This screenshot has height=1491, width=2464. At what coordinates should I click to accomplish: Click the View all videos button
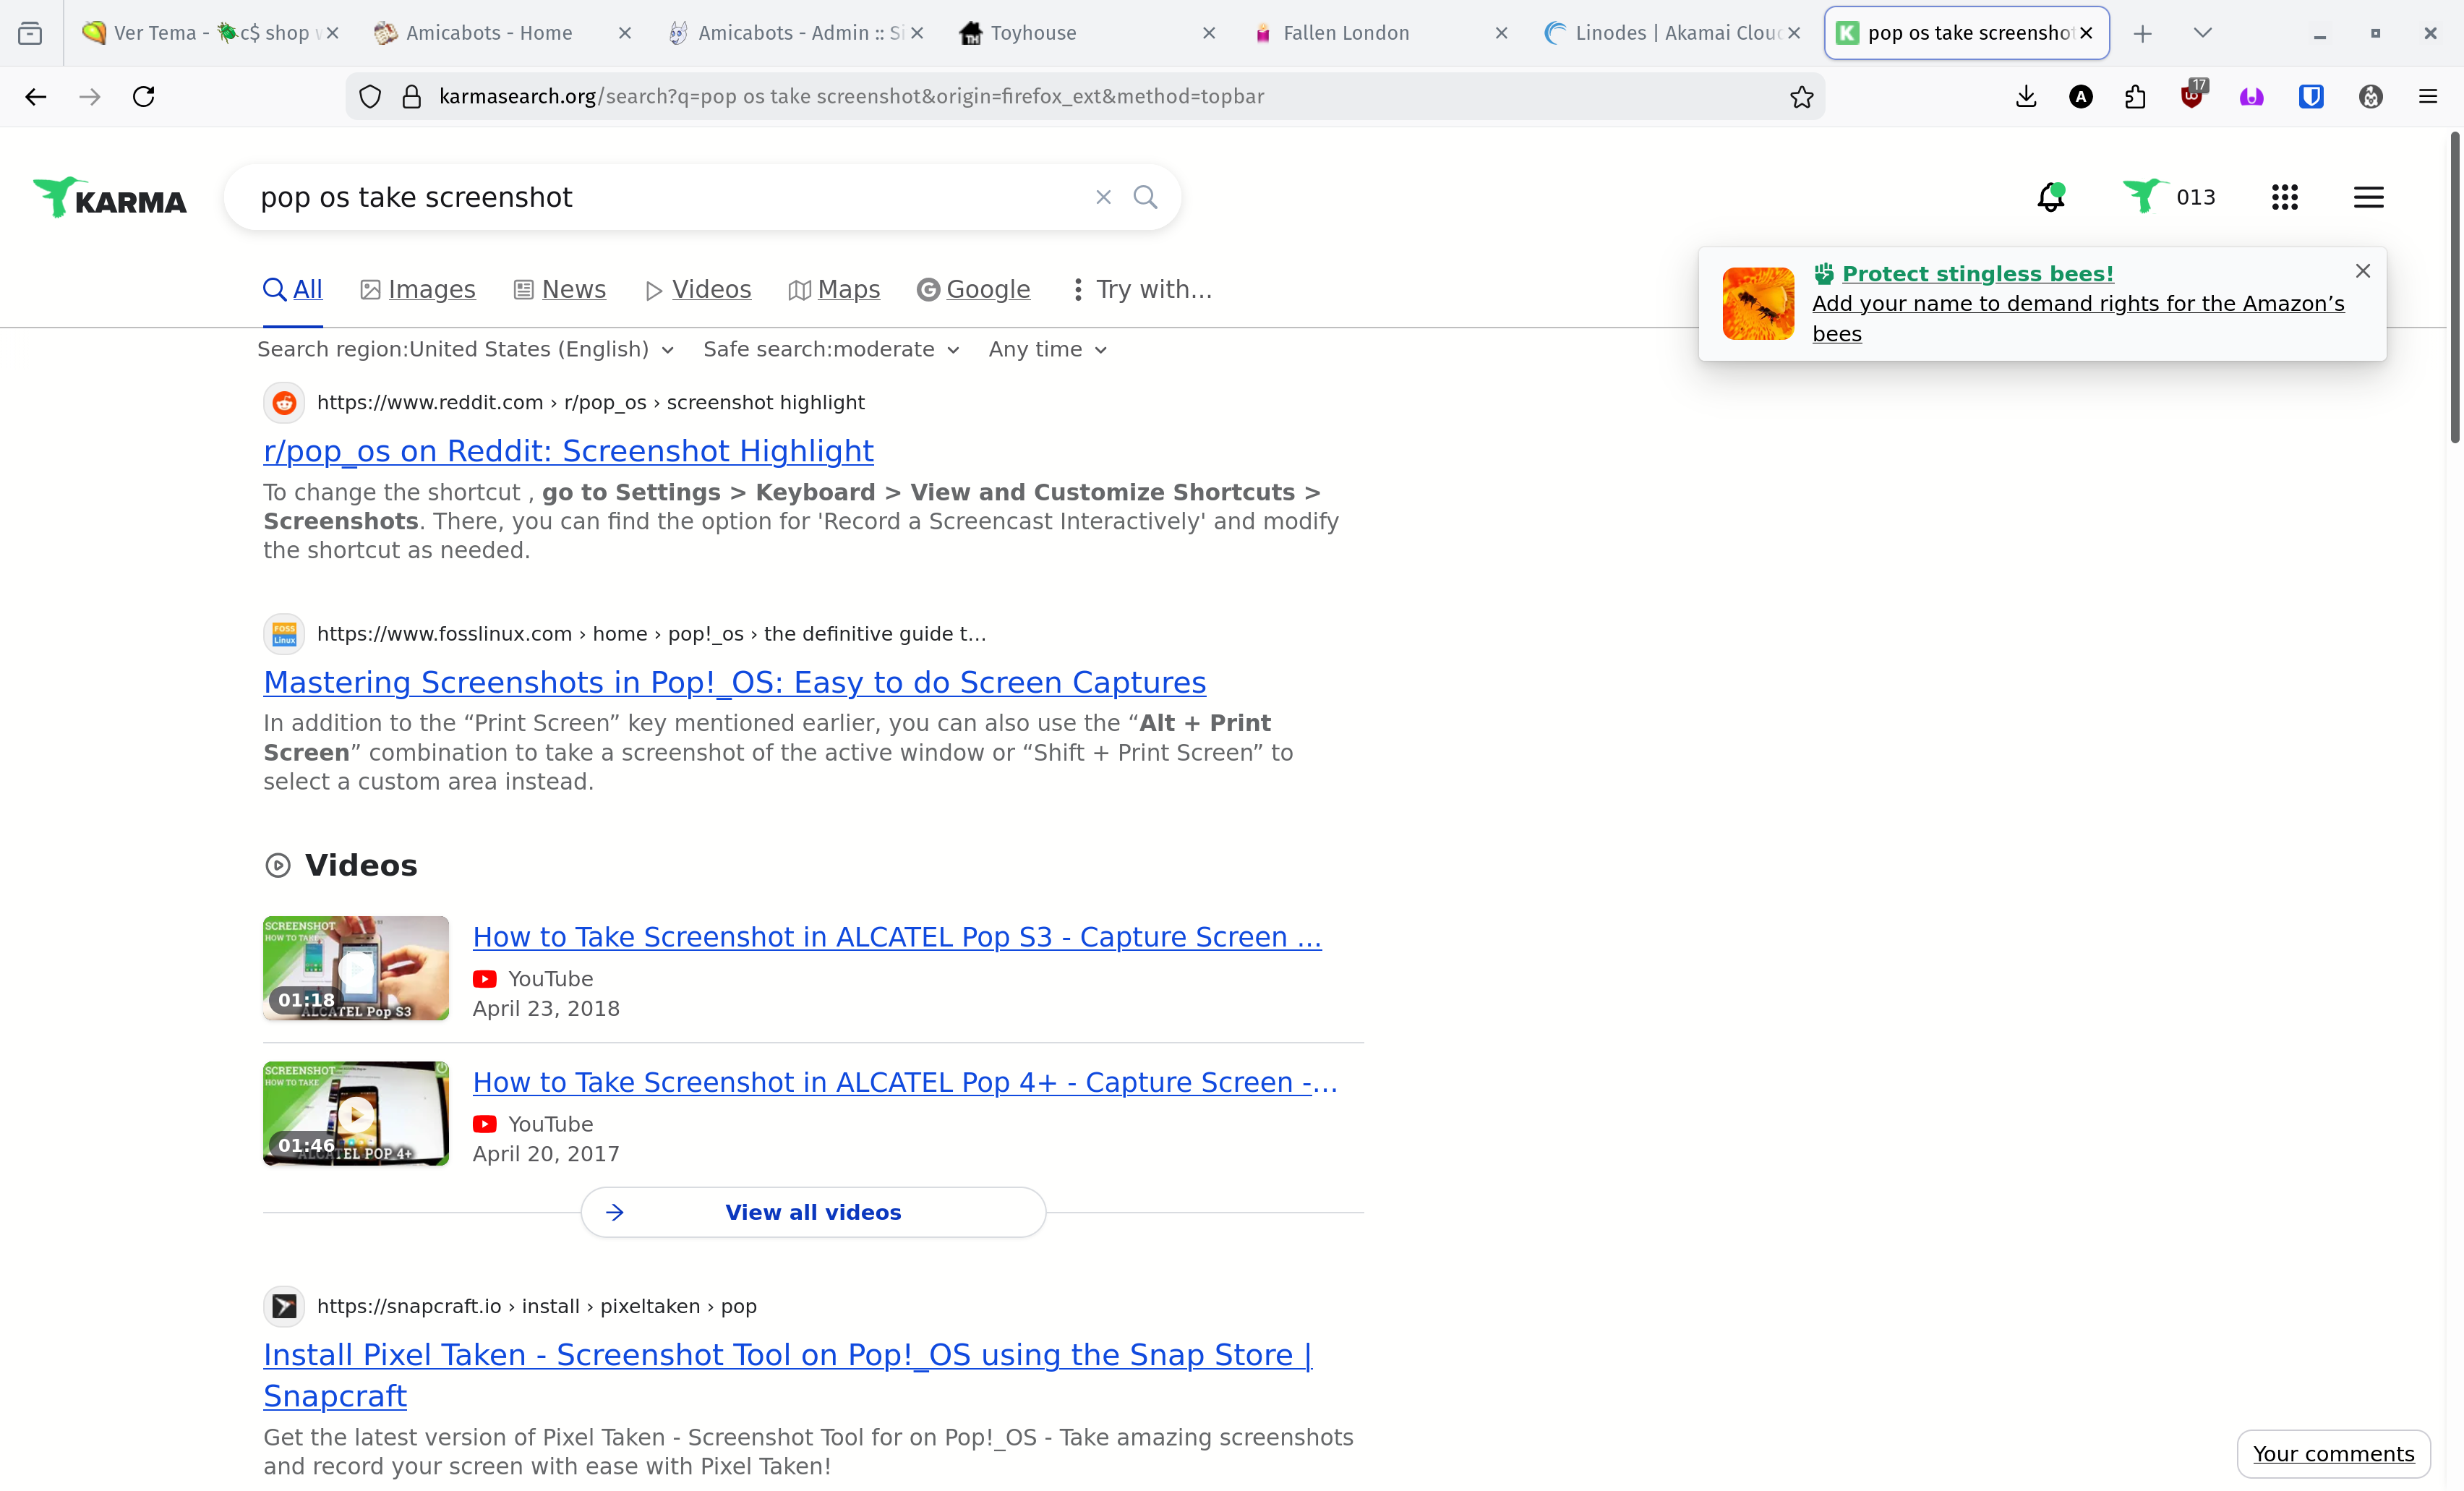(x=813, y=1212)
